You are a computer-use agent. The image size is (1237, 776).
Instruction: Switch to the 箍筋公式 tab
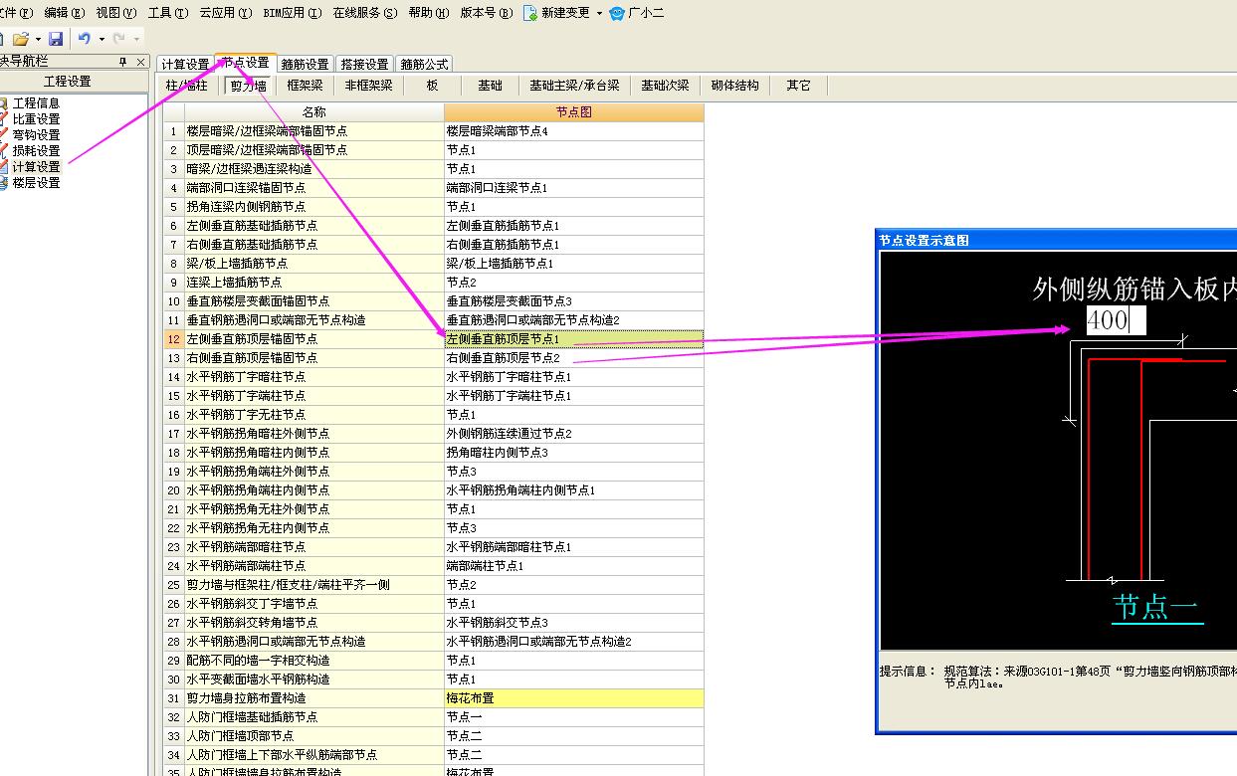pos(425,65)
